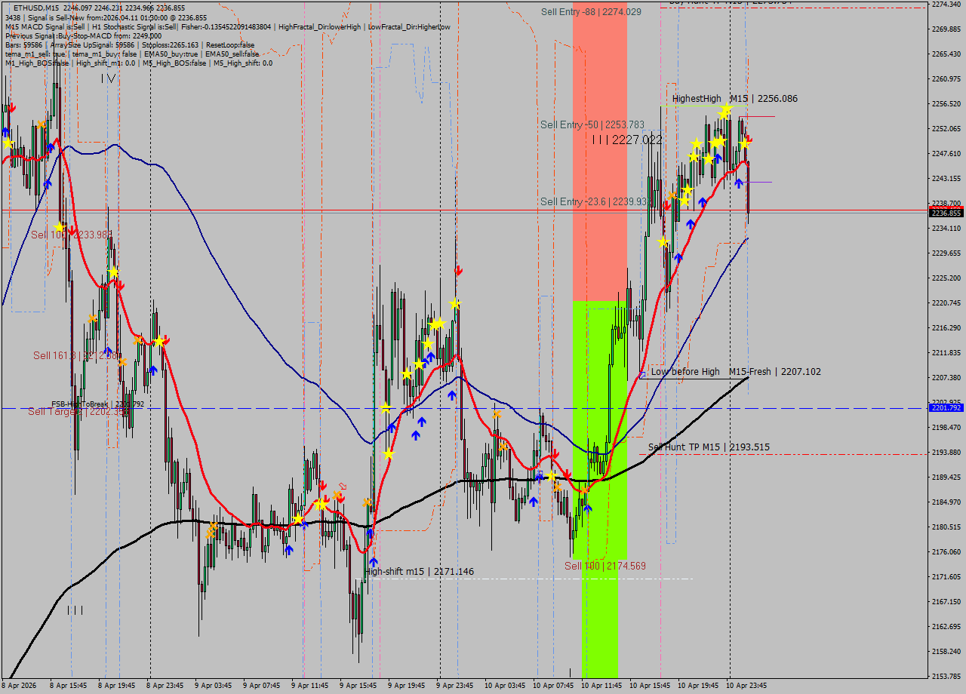This screenshot has width=966, height=694.
Task: Click the small blue square marker near the 2189 level
Action: (x=539, y=471)
